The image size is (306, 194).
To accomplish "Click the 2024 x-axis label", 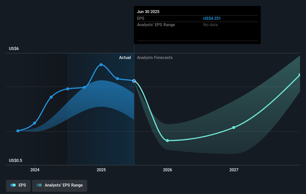I will 35,170.
